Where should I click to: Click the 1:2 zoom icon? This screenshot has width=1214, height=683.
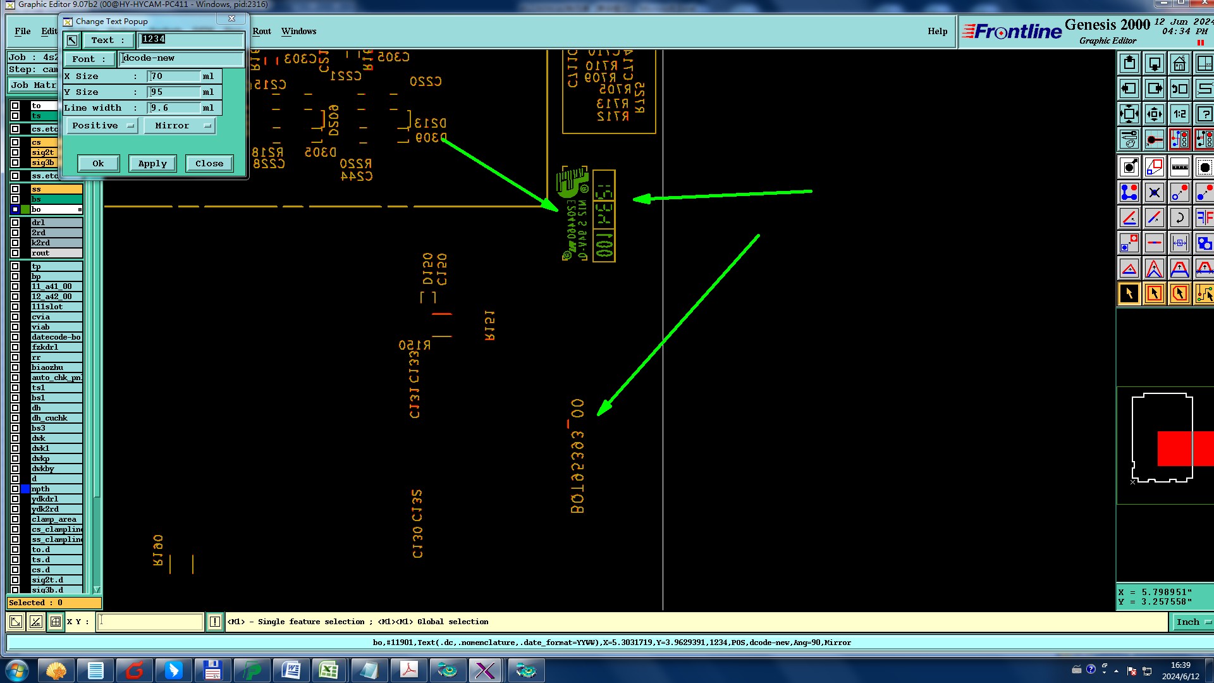[1179, 114]
